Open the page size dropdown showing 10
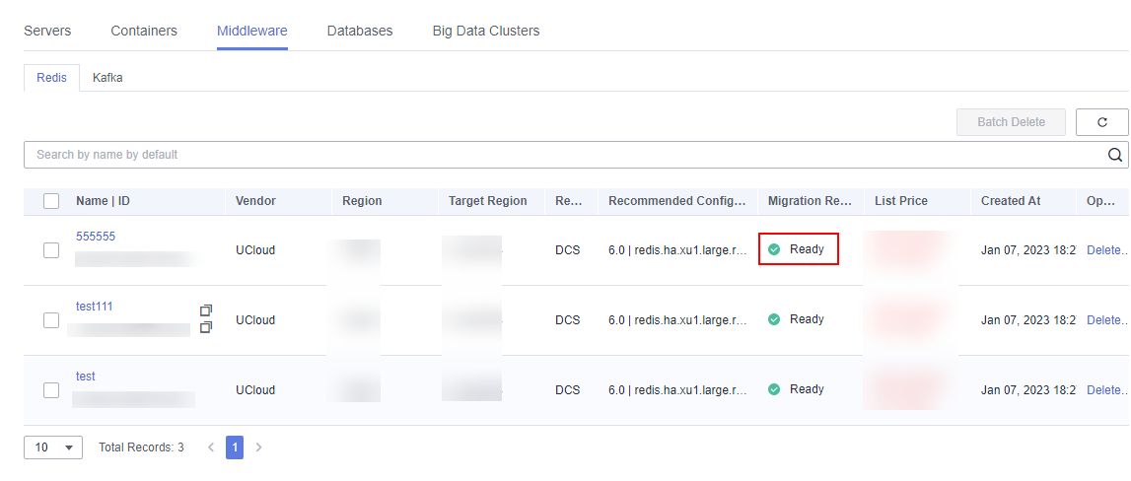The image size is (1131, 481). pyautogui.click(x=53, y=447)
